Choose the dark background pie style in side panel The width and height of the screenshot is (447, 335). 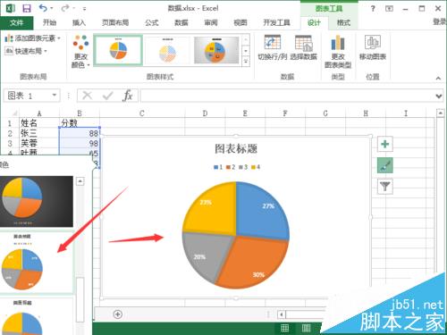[37, 201]
